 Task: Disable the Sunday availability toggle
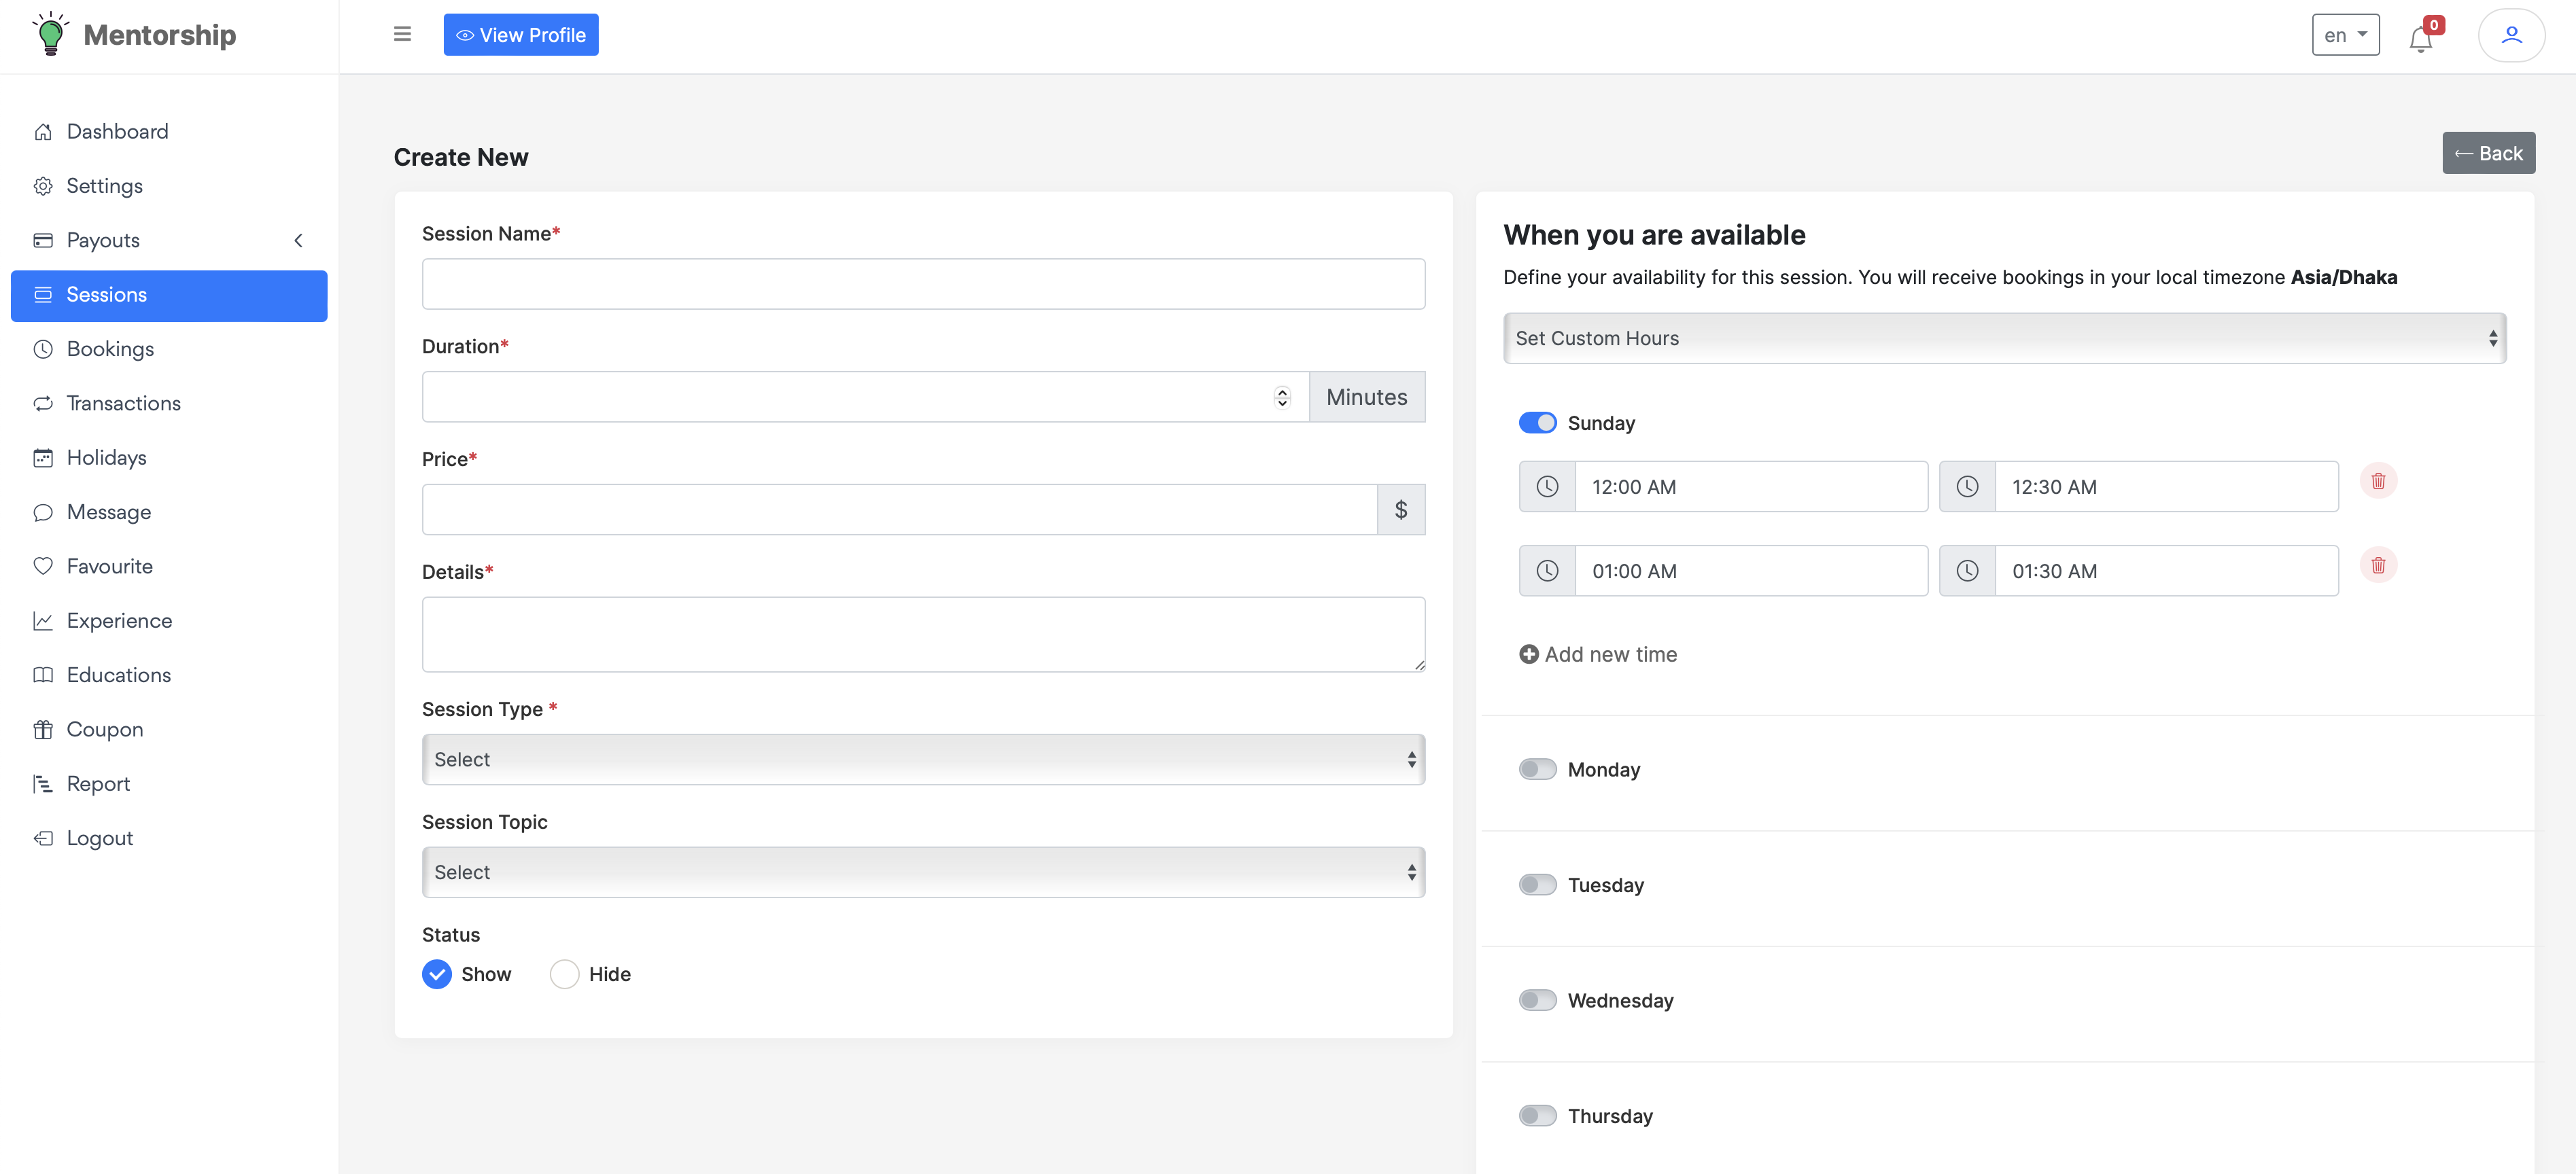(x=1537, y=423)
